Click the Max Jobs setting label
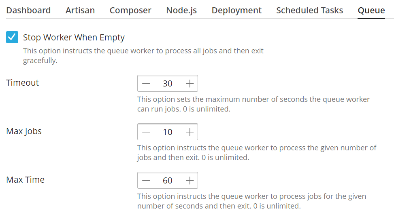 24,131
